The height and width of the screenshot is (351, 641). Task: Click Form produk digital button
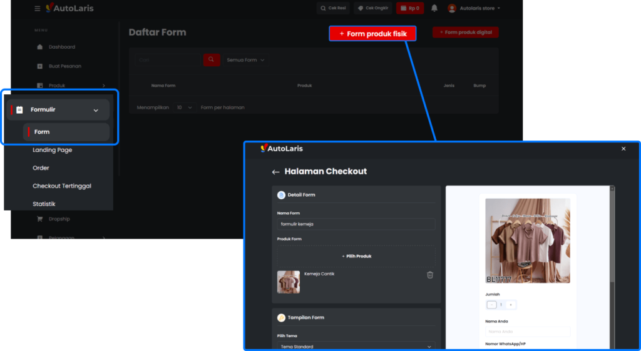(x=466, y=32)
